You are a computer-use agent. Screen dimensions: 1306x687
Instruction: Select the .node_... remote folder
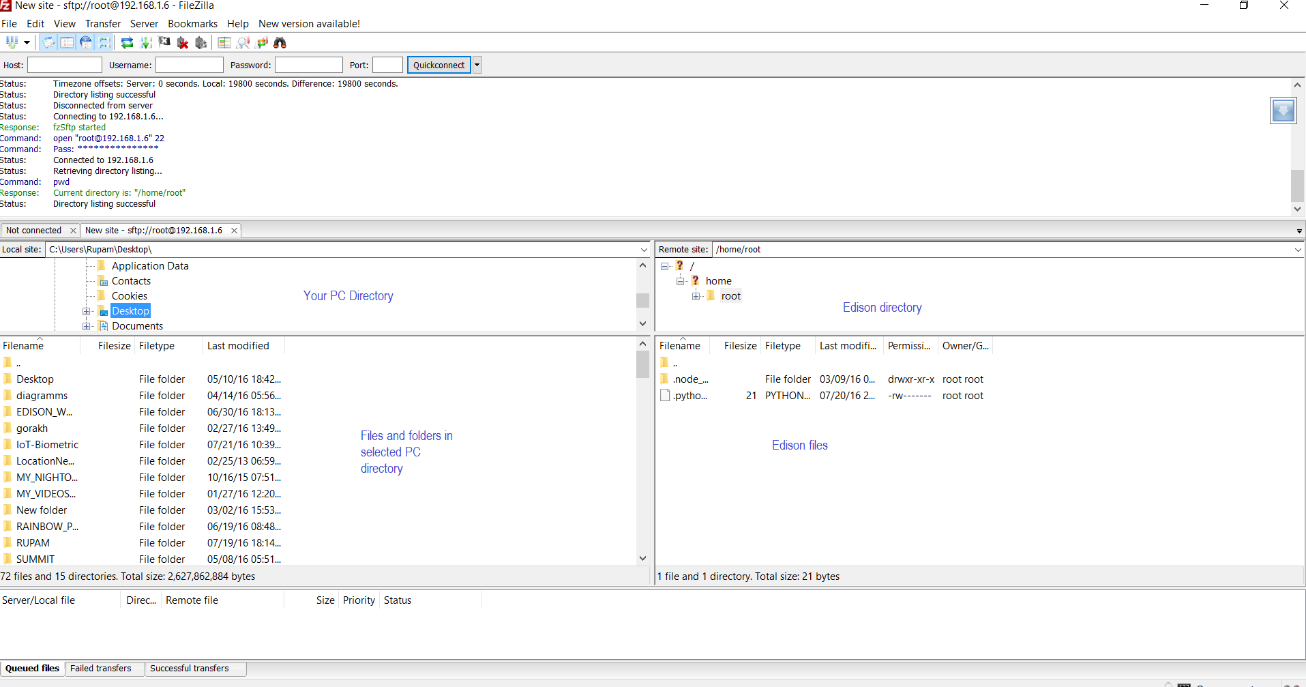point(691,379)
